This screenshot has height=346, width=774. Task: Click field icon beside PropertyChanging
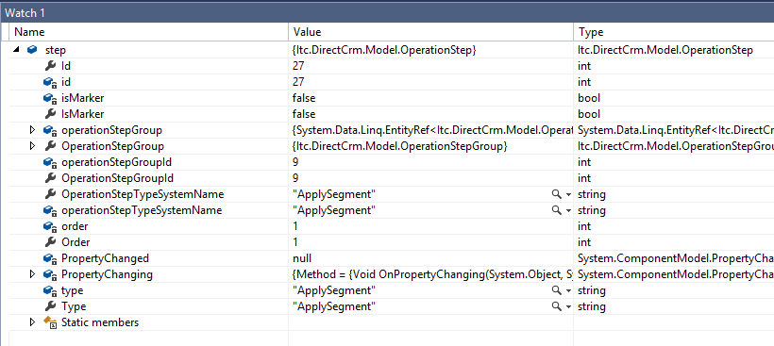(50, 274)
